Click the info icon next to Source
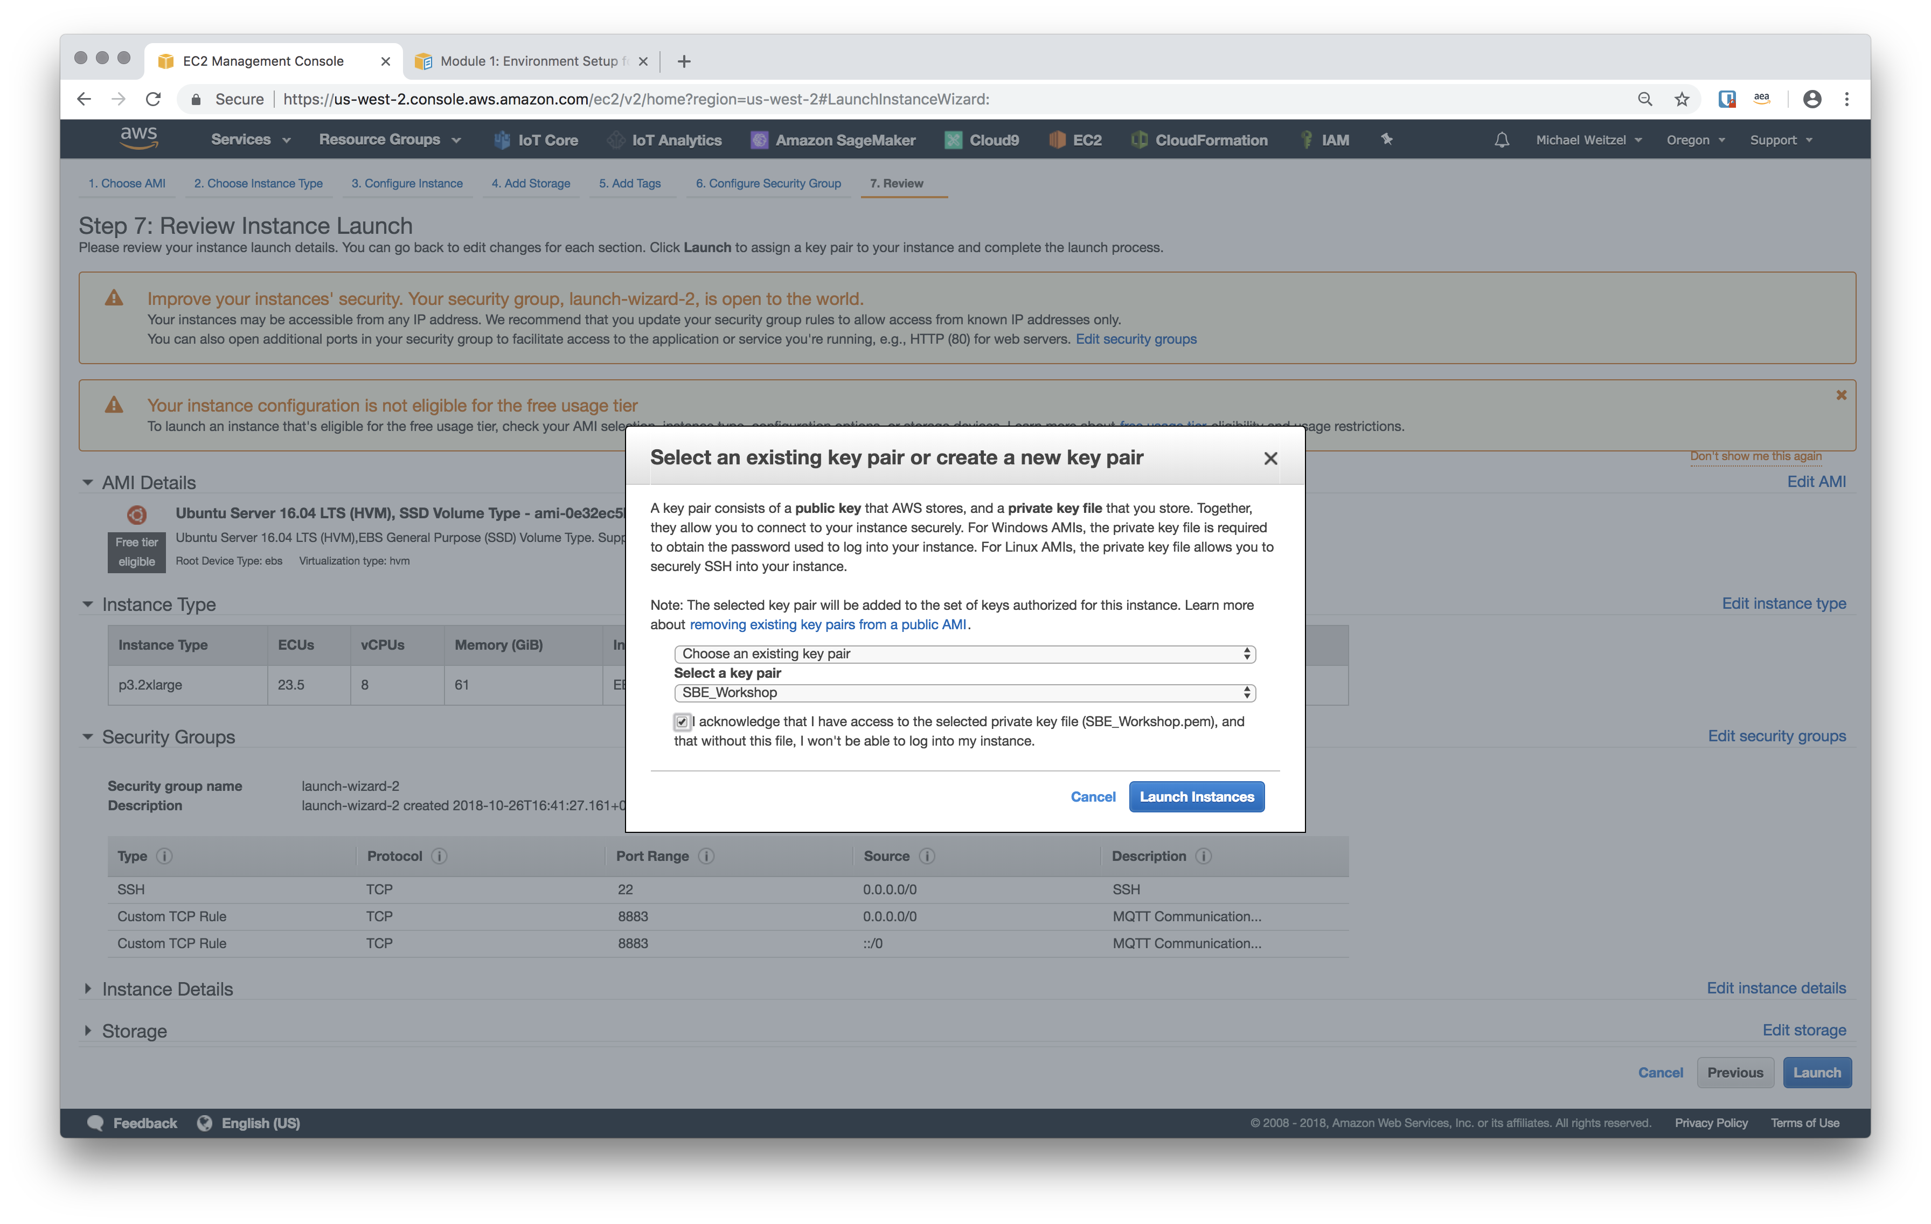The image size is (1931, 1224). (x=926, y=856)
